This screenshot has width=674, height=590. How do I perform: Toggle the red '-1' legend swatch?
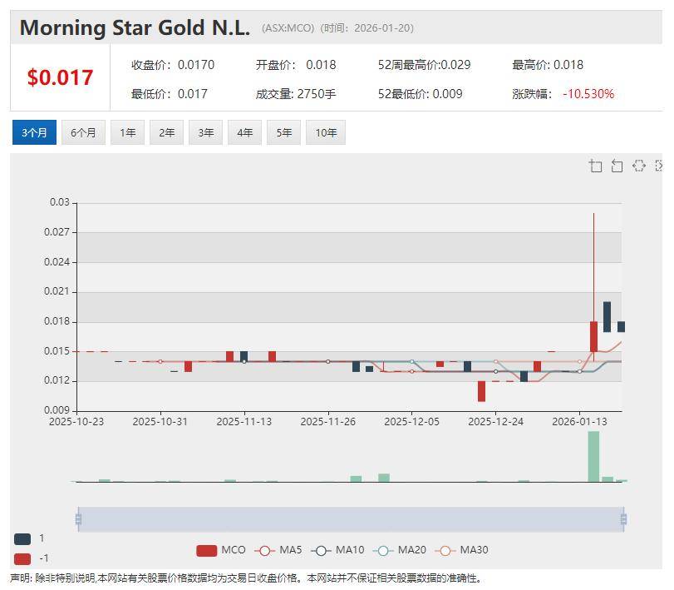(22, 558)
